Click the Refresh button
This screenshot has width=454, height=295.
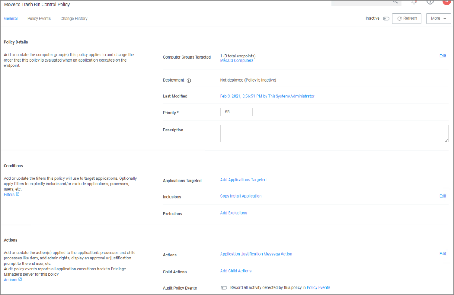pyautogui.click(x=407, y=19)
